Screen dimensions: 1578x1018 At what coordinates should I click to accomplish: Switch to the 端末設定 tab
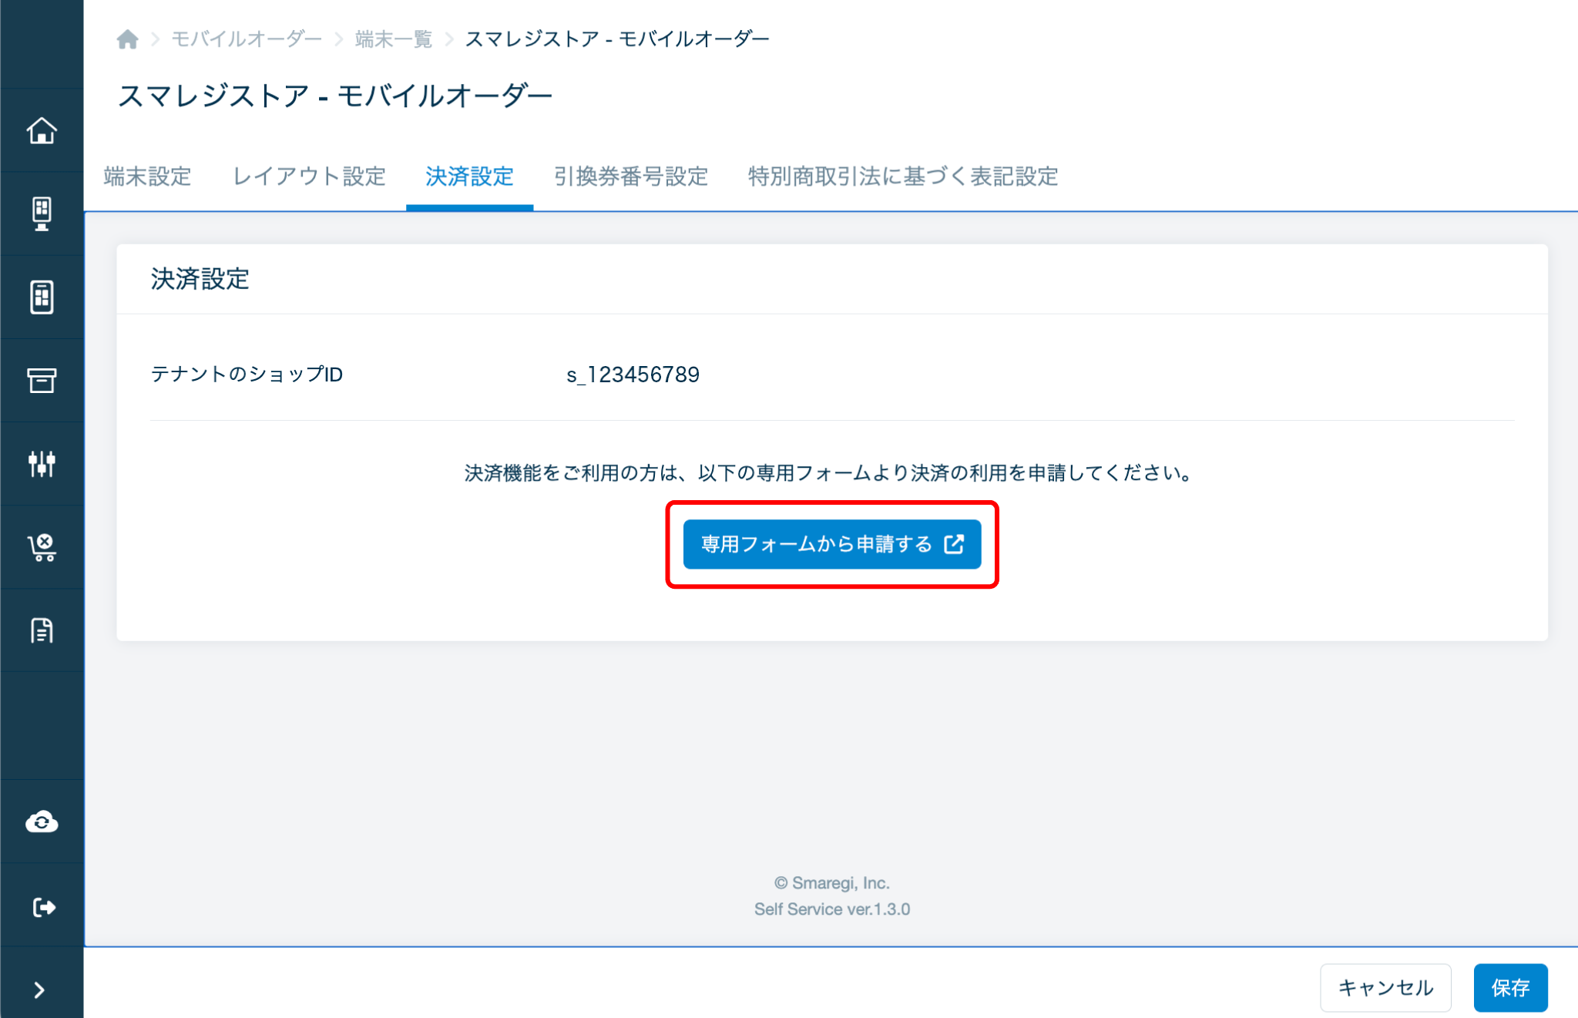(147, 176)
